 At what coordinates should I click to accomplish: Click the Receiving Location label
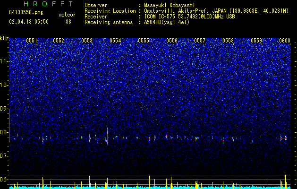110,11
